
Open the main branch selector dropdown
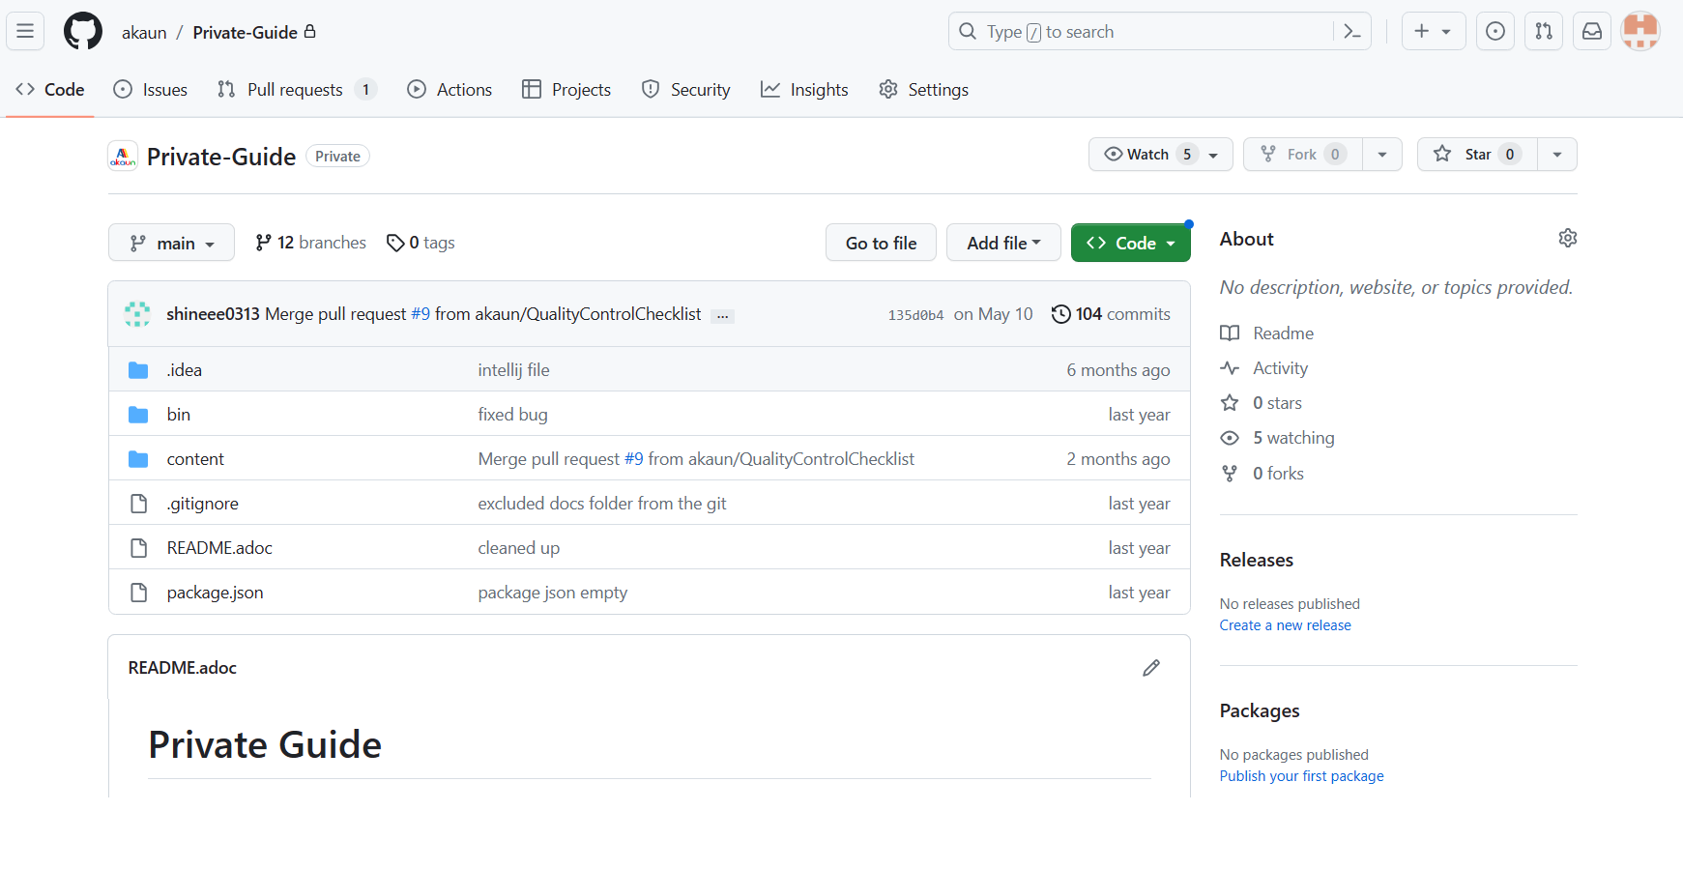tap(171, 243)
